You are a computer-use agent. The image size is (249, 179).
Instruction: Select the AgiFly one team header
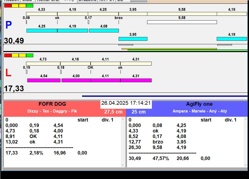(199, 104)
